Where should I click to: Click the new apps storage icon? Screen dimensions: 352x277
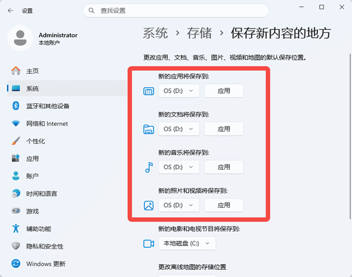coord(148,91)
